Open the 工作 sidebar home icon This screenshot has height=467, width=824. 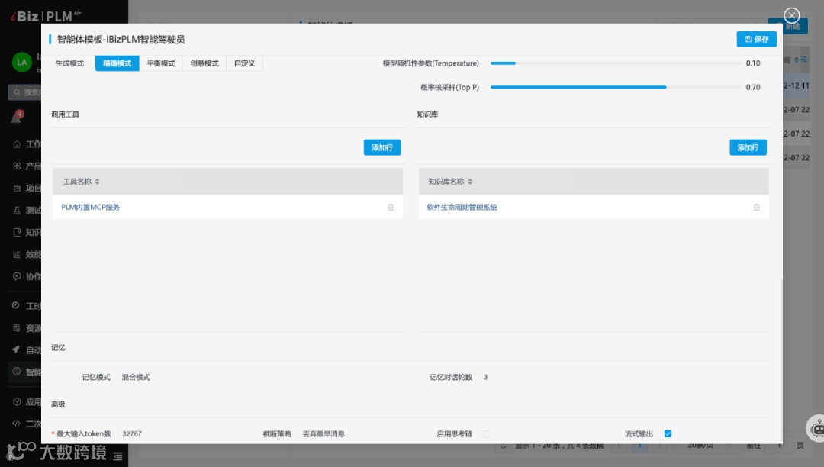coord(17,144)
